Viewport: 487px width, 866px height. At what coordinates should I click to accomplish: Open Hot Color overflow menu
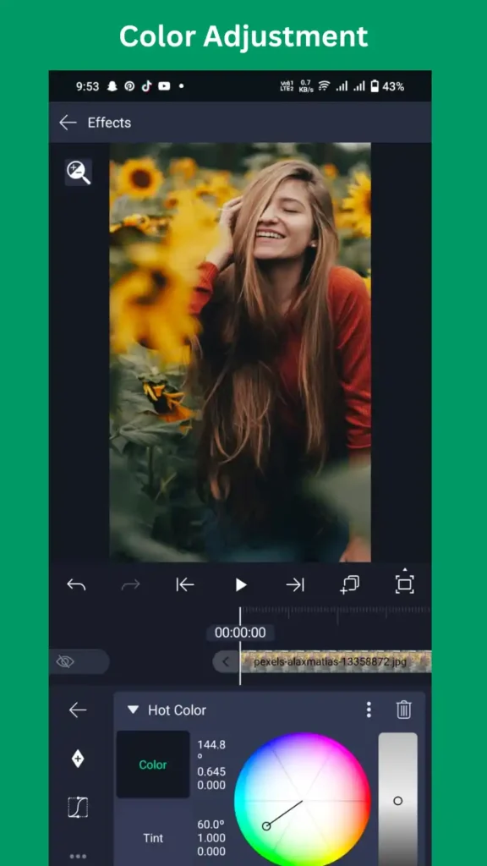pyautogui.click(x=369, y=710)
